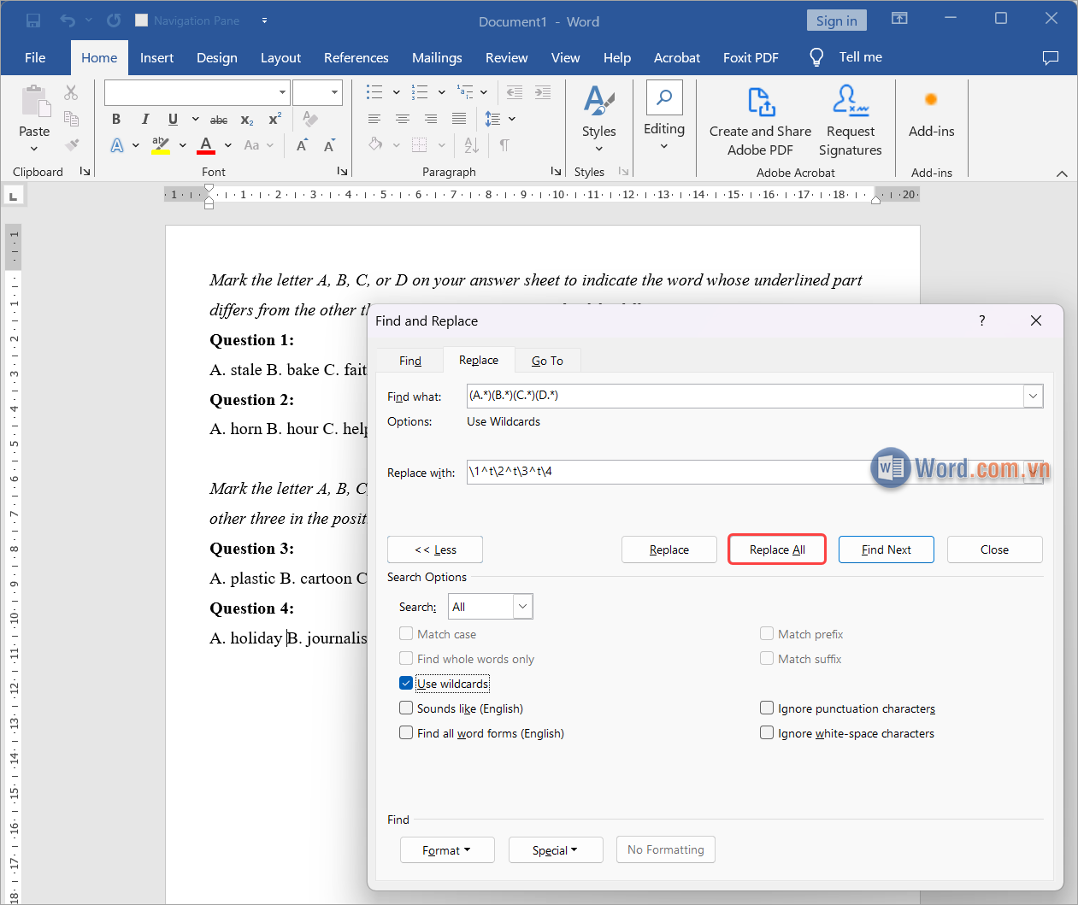Click the Replace All button
Image resolution: width=1078 pixels, height=905 pixels.
(777, 549)
